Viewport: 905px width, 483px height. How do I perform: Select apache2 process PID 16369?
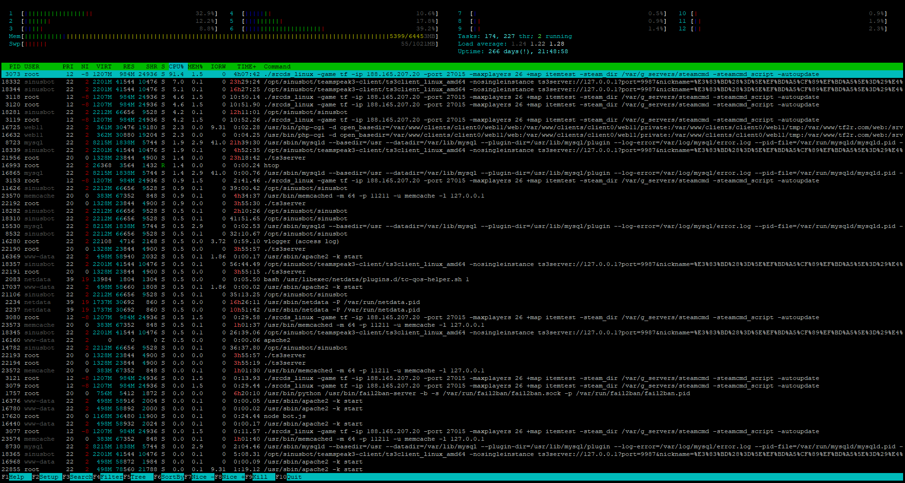(452, 256)
